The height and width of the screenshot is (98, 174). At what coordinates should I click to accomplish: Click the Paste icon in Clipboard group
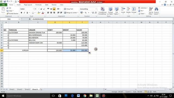3,9
